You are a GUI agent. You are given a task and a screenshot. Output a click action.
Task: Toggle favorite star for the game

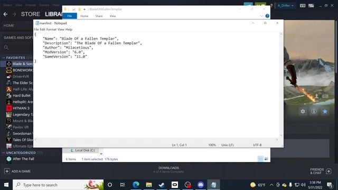click(325, 111)
